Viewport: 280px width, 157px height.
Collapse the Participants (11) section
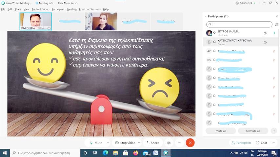tap(206, 16)
